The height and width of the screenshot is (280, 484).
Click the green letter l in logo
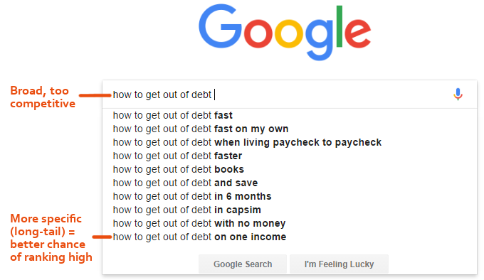[340, 26]
